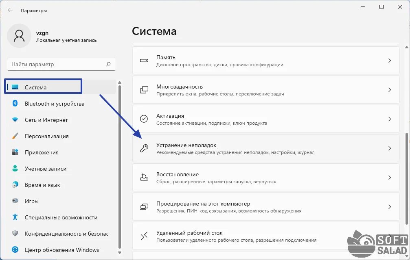
Task: Open Устранение неполадок card
Action: pos(266,148)
